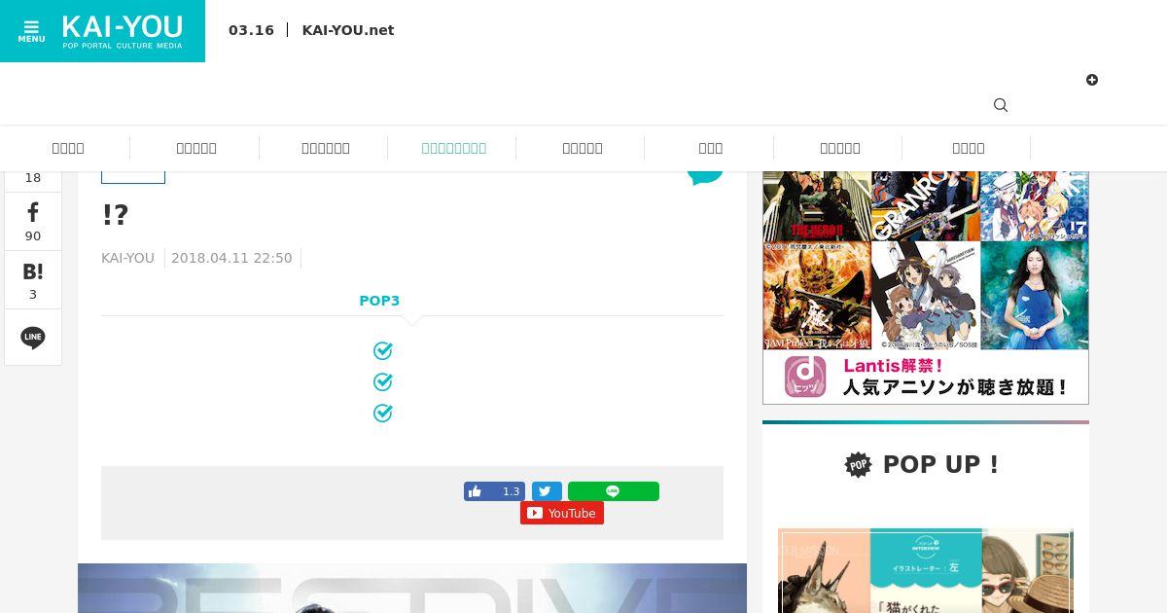
Task: Open the KAI-YOU author link
Action: point(127,258)
